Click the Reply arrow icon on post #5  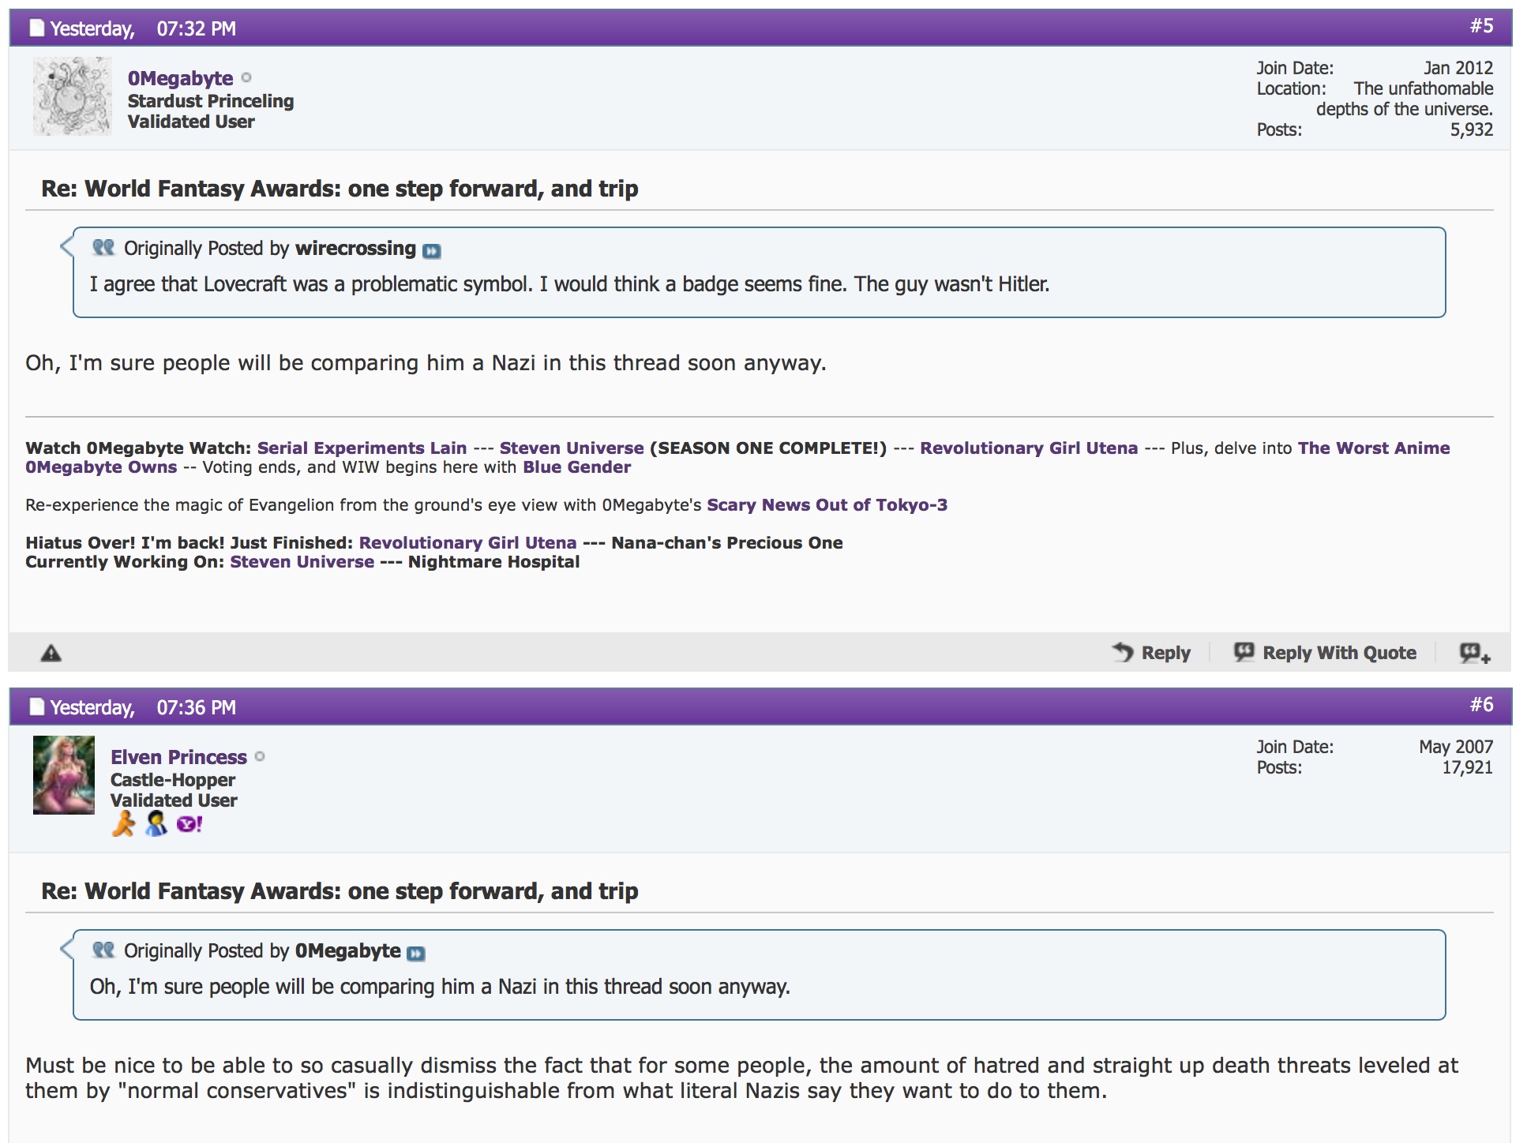[1122, 652]
